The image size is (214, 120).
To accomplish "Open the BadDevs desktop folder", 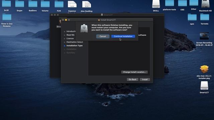I will point(33,4).
